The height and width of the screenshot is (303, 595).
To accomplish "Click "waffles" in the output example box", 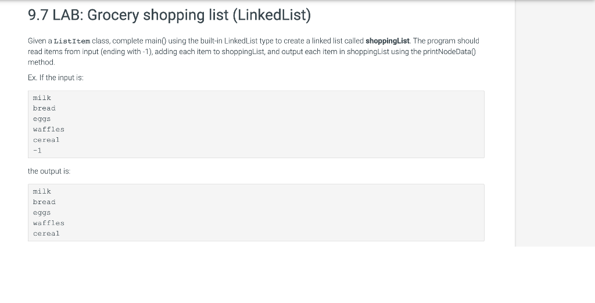I will pyautogui.click(x=49, y=223).
